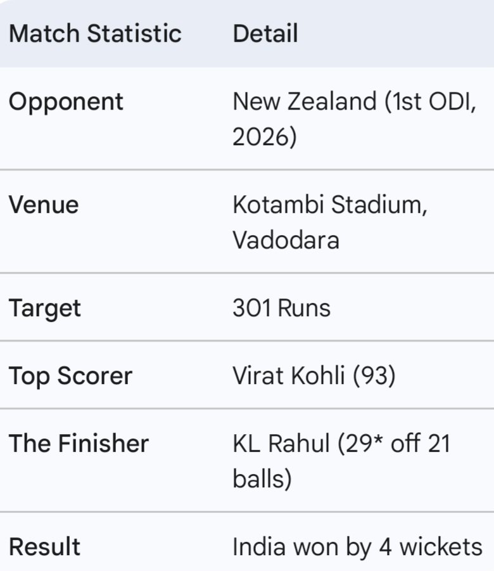Image resolution: width=494 pixels, height=571 pixels.
Task: Click the "(93)" score beside Virat Kohli
Action: pos(373,376)
